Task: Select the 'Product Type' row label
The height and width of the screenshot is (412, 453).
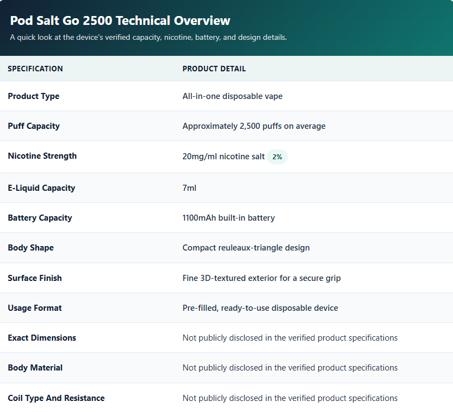Action: click(34, 96)
